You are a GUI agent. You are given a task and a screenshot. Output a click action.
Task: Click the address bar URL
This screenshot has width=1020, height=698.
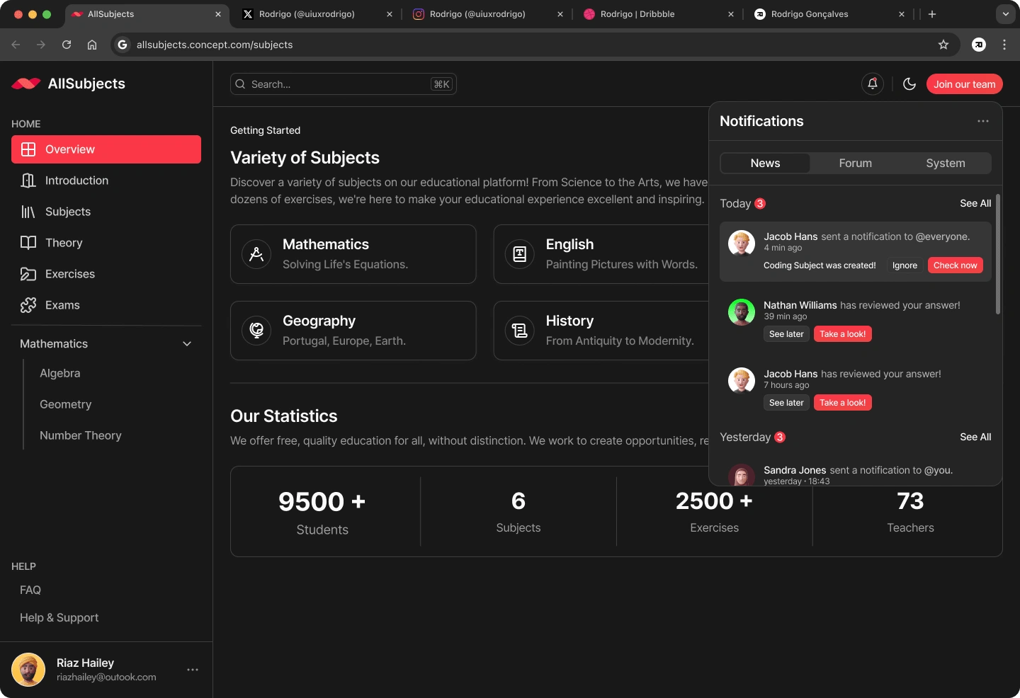(215, 45)
